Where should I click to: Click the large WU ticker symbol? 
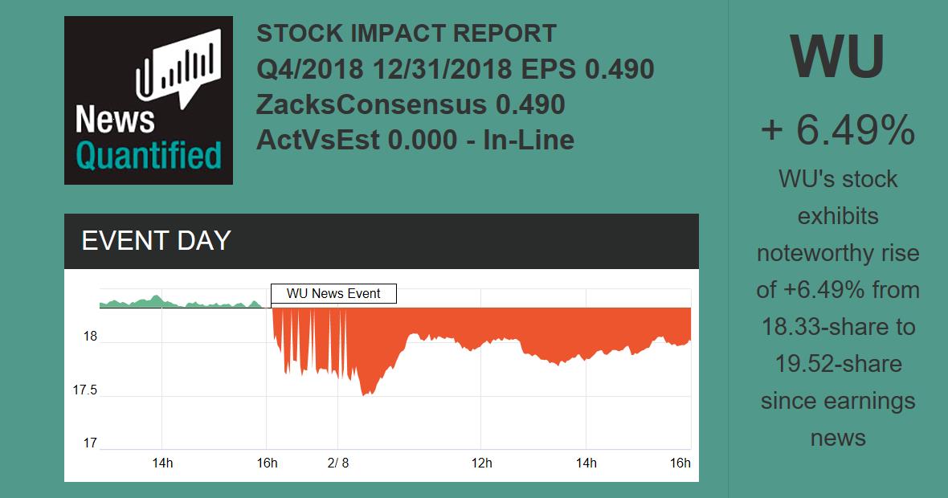837,56
